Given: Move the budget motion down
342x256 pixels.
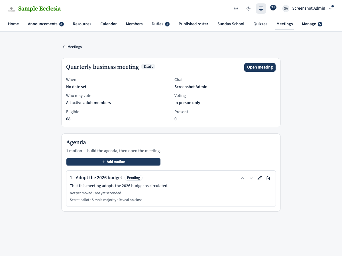Looking at the screenshot, I should coord(251,178).
